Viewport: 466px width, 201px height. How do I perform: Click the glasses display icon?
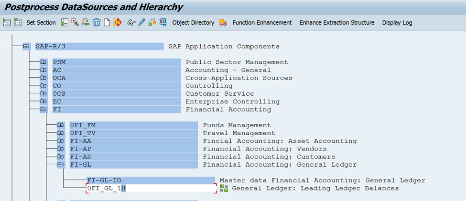click(131, 22)
